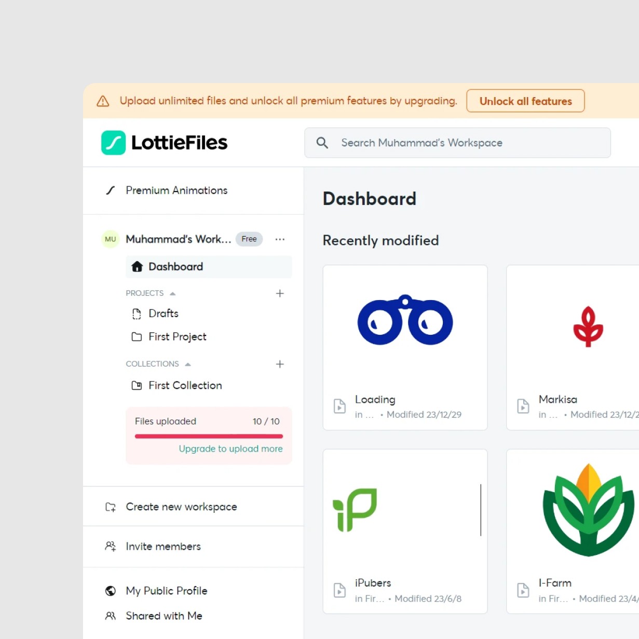
Task: Open Shared with Me
Action: click(164, 616)
